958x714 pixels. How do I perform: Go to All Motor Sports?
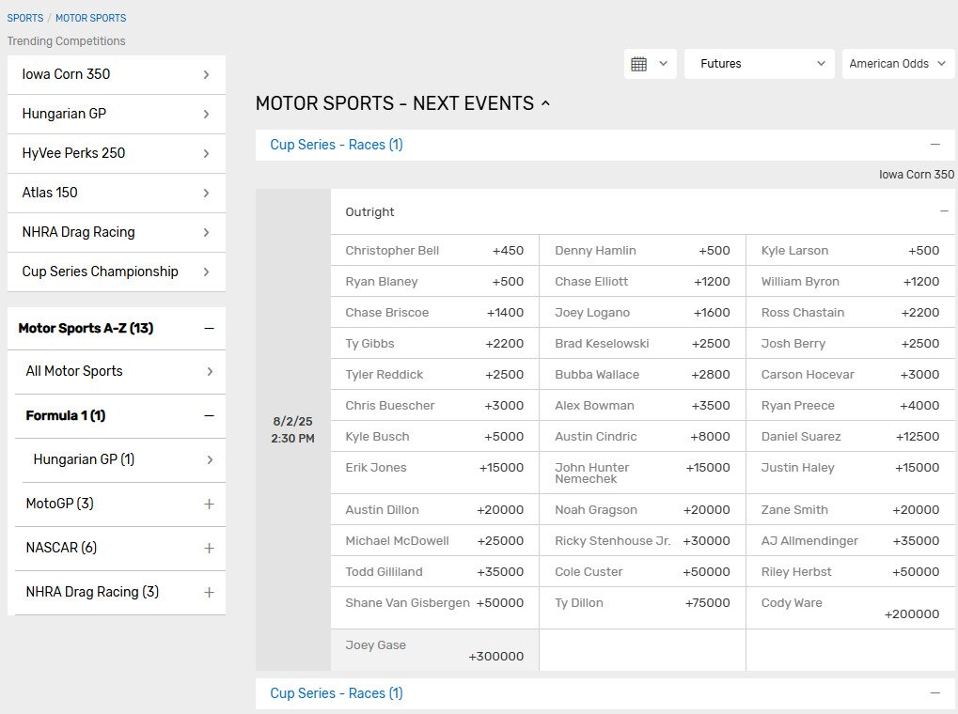tap(119, 371)
